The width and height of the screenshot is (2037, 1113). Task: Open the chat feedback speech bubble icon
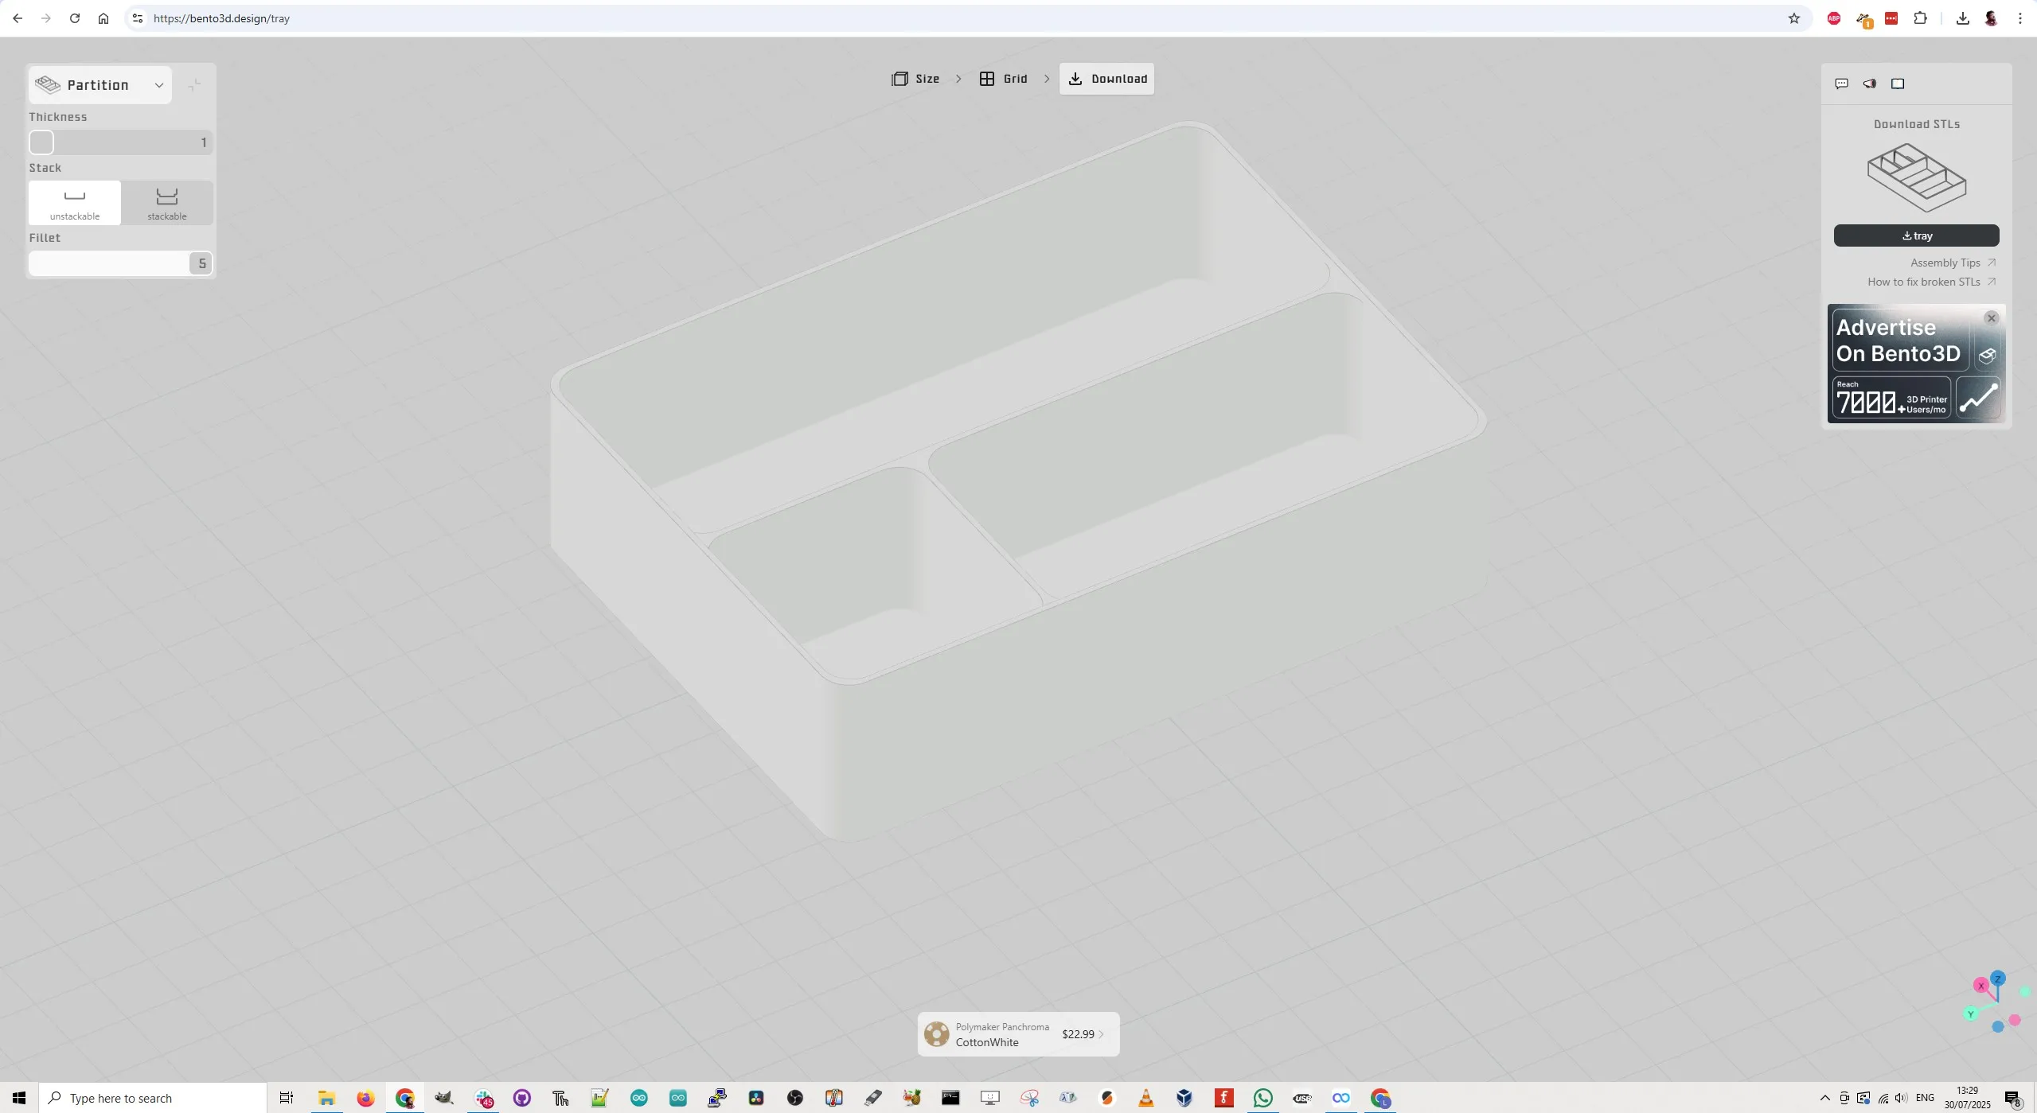[x=1841, y=84]
